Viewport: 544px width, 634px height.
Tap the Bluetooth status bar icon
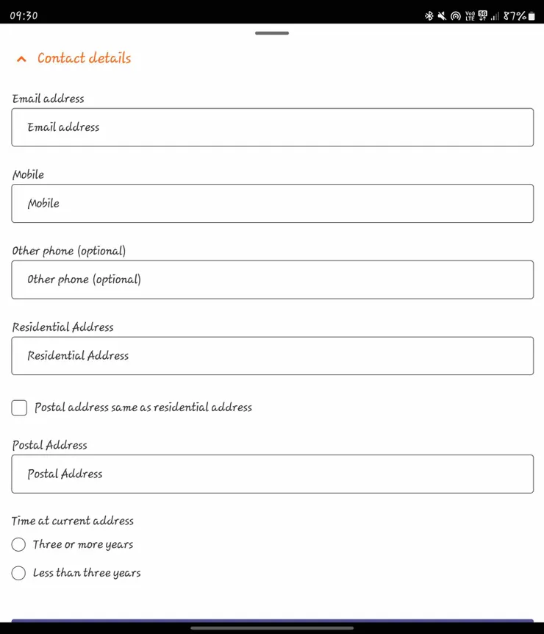tap(429, 15)
